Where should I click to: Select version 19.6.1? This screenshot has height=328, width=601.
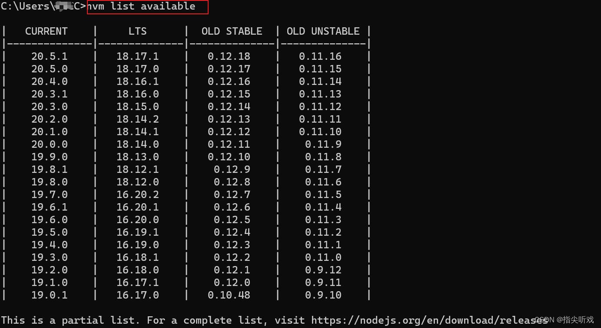50,208
